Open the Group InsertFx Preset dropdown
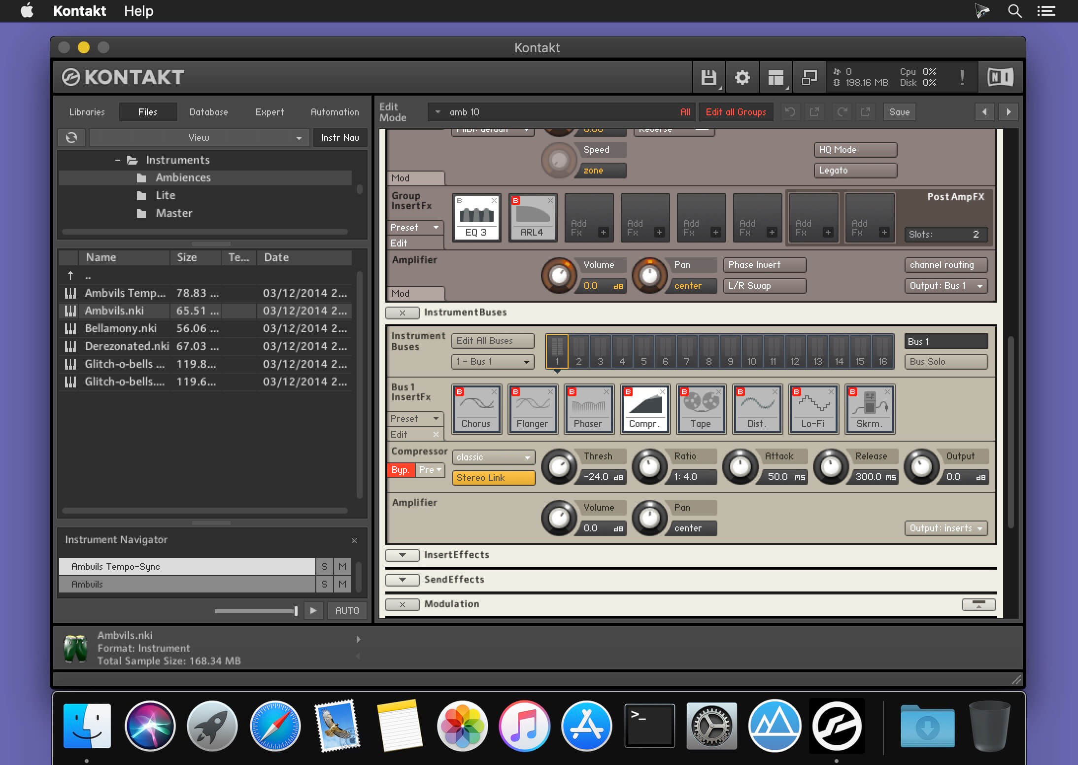Image resolution: width=1078 pixels, height=765 pixels. point(415,227)
